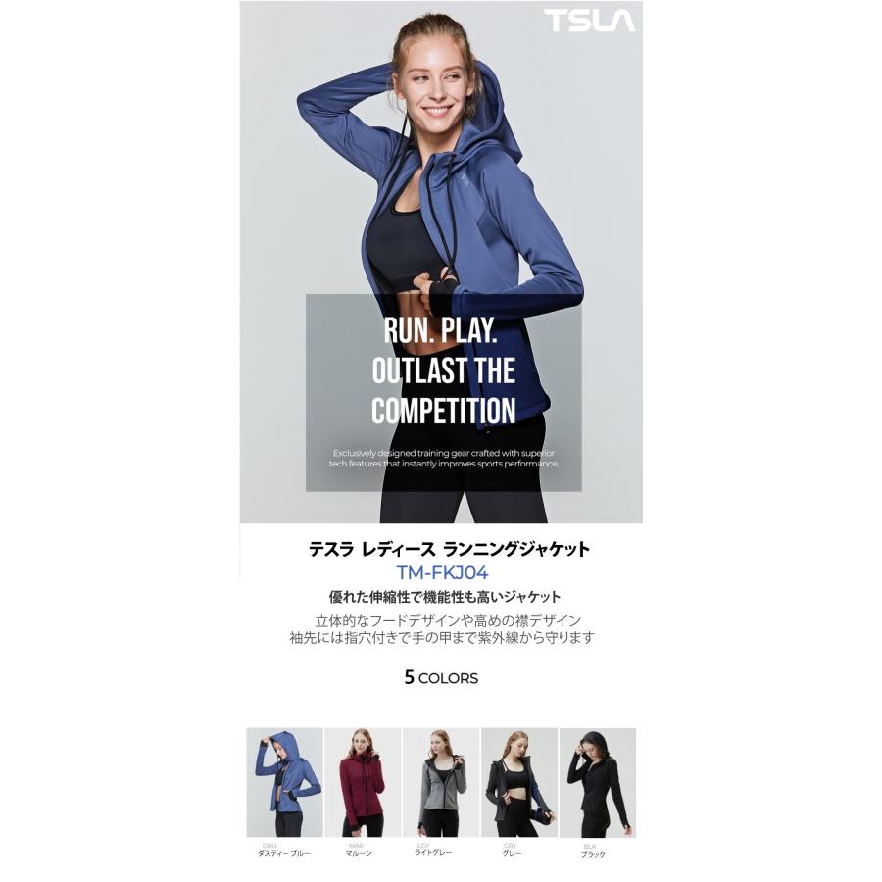This screenshot has height=882, width=882.
Task: Click the 優れた伸縮性 feature subtitle
Action: 444,597
